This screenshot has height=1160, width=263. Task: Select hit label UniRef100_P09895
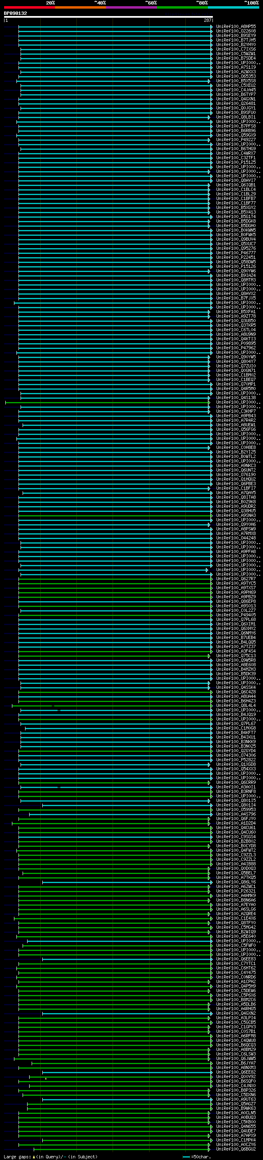[236, 344]
